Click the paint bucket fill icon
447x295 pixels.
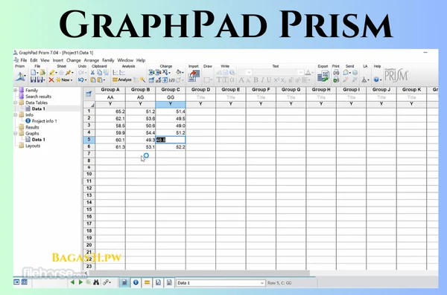(179, 72)
